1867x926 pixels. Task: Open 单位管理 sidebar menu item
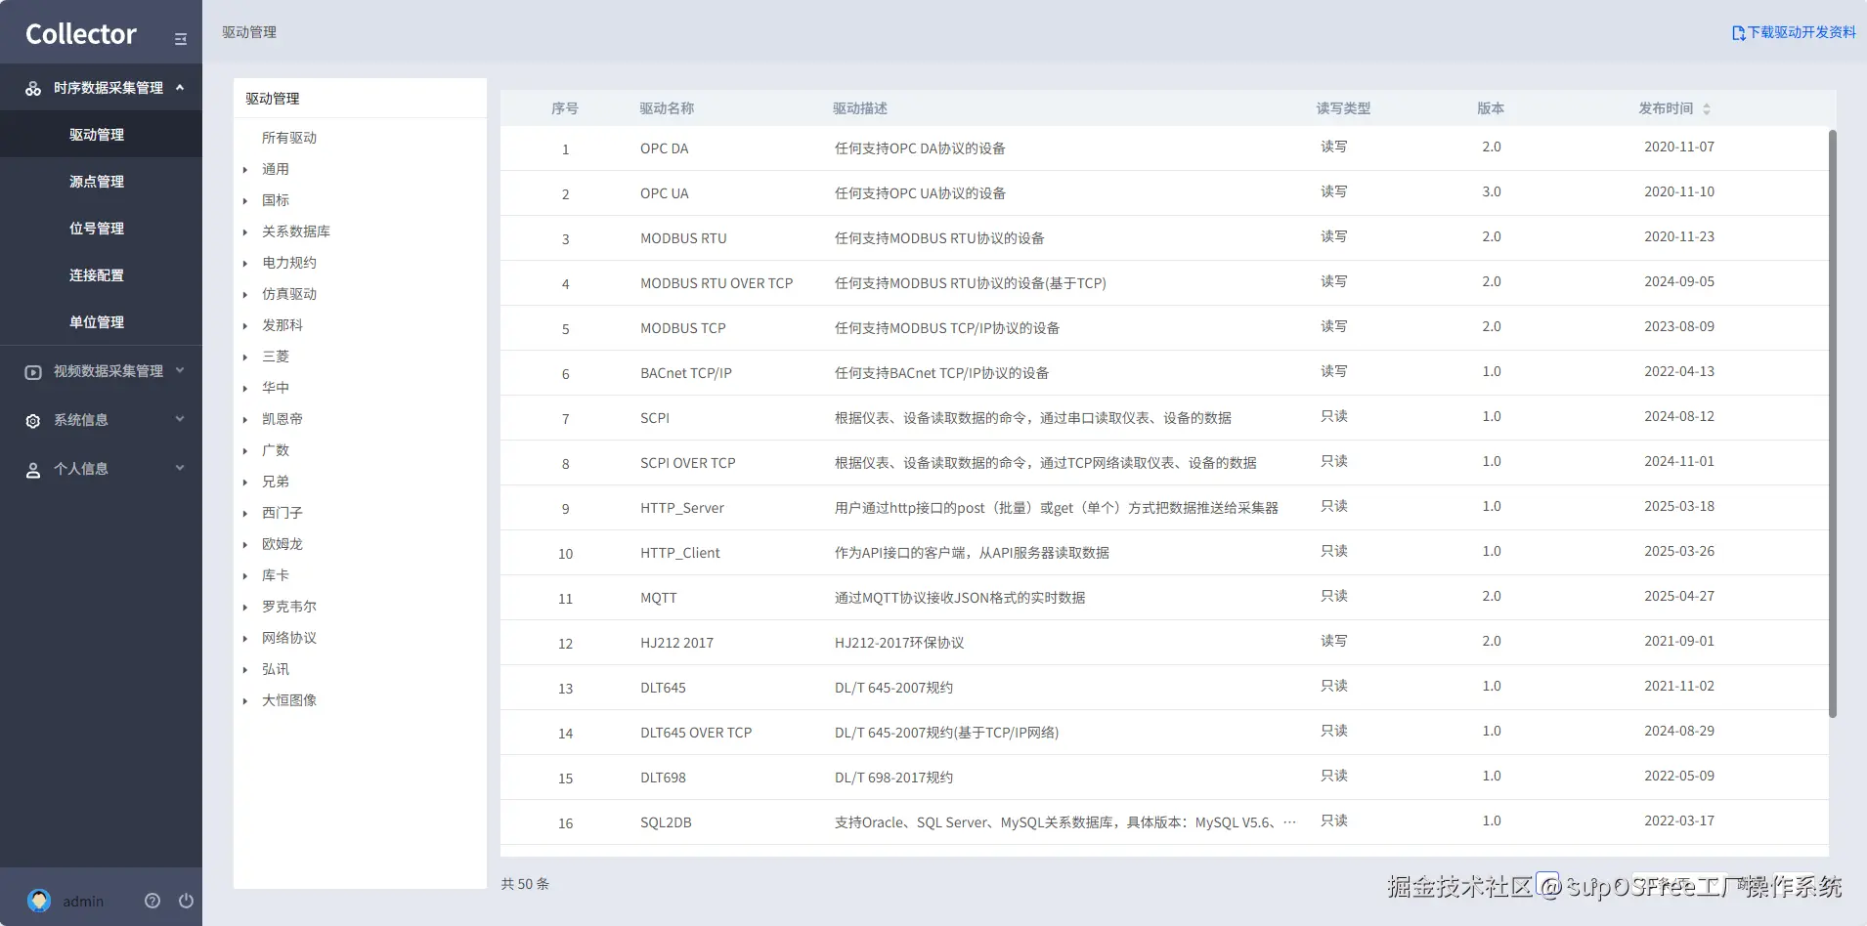[x=101, y=322]
